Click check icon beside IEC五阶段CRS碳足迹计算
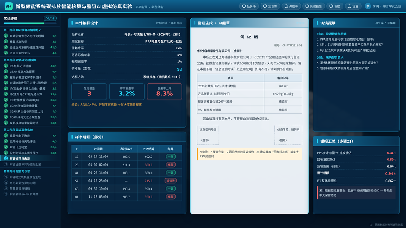 click(x=5, y=94)
